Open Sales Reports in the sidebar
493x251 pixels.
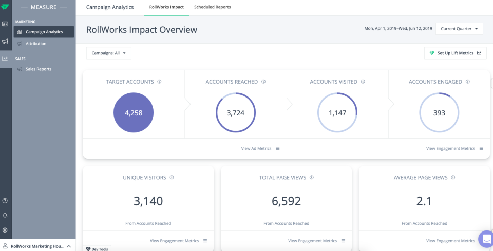39,69
